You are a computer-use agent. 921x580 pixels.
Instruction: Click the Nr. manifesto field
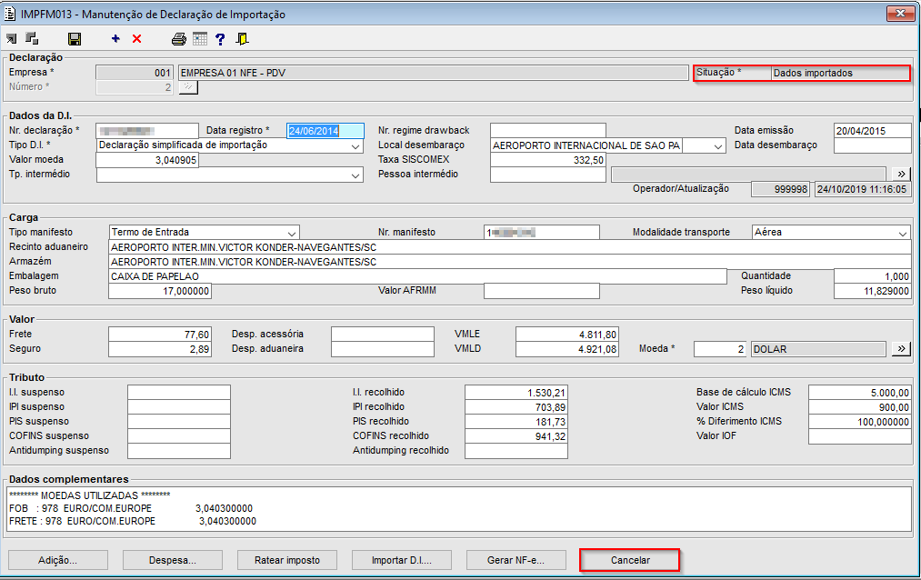pyautogui.click(x=542, y=233)
